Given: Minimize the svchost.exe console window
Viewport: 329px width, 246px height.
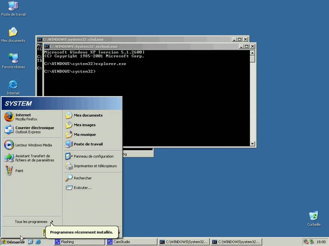Looking at the screenshot, I should click(x=241, y=46).
